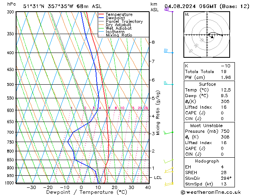Click the 0 temperature axis label

click(81, 187)
